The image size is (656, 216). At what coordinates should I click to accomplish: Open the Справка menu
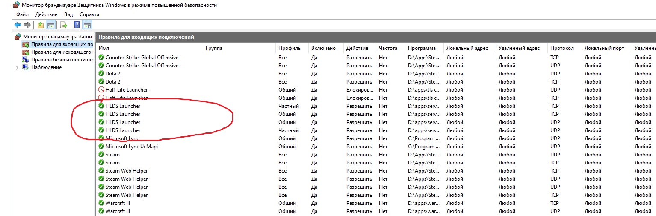[x=89, y=14]
